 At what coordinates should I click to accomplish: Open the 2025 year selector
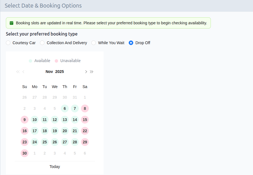[59, 72]
